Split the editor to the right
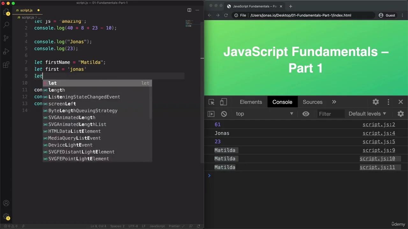The width and height of the screenshot is (408, 229). coord(189,10)
